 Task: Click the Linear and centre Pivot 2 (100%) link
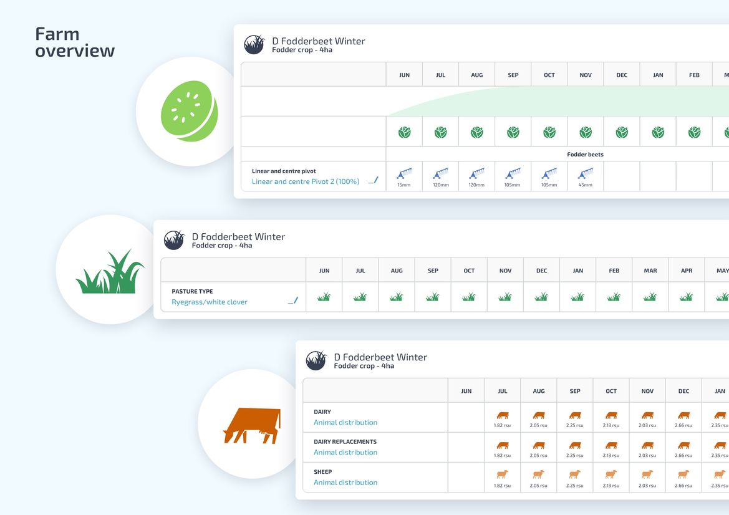tap(306, 181)
